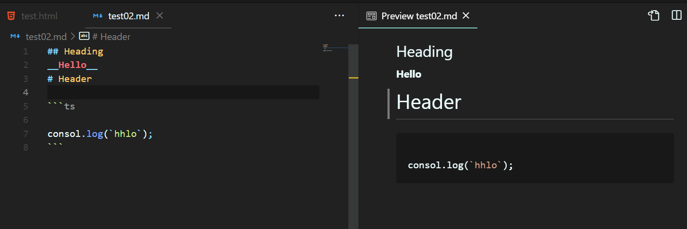
Task: Click the preview icon on the Preview tab
Action: pos(372,16)
